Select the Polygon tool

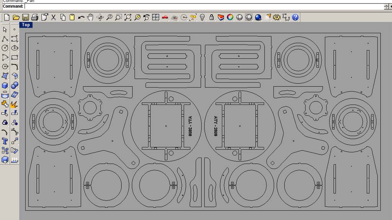(x=5, y=67)
